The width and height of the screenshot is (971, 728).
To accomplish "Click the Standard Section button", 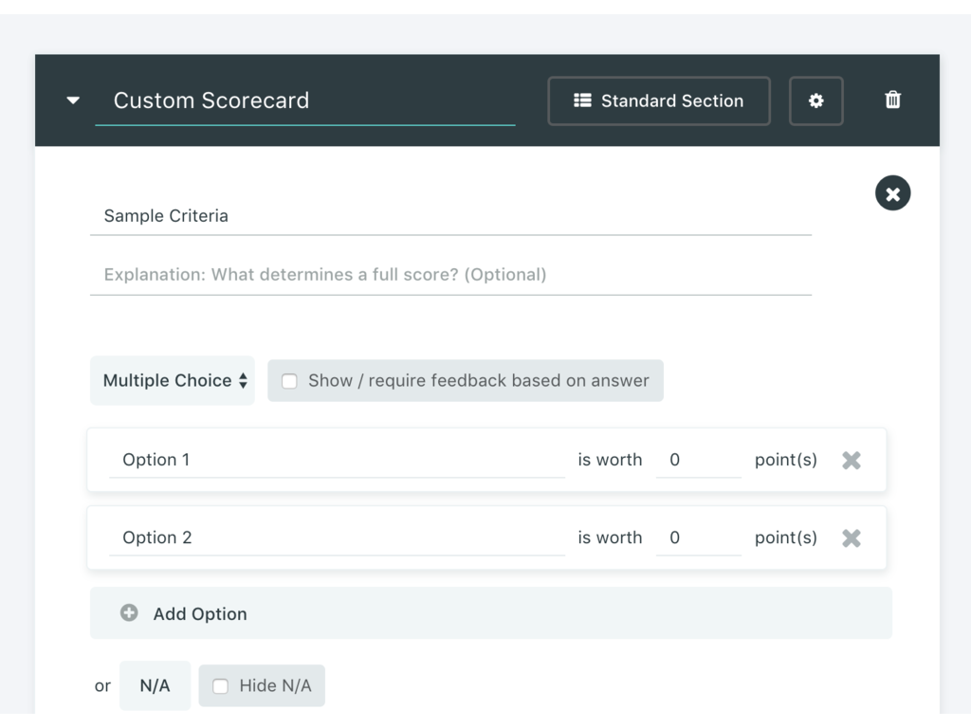I will pos(659,100).
